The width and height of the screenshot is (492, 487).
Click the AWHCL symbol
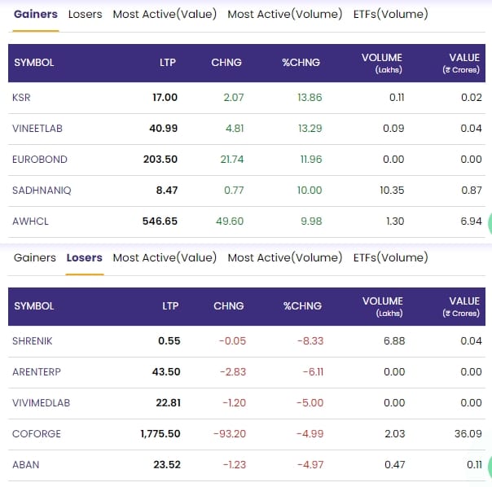pyautogui.click(x=31, y=222)
